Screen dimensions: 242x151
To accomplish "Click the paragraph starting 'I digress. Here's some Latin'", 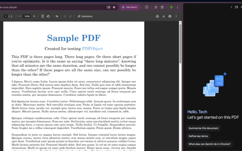I will point(74,88).
